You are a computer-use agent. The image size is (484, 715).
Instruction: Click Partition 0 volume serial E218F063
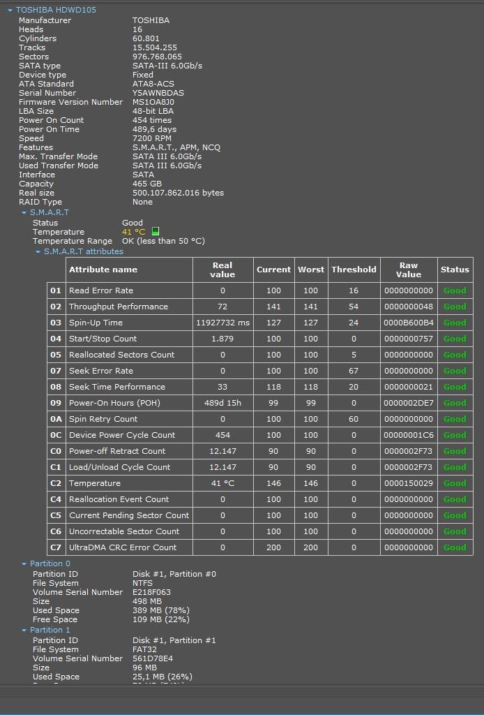pos(151,592)
